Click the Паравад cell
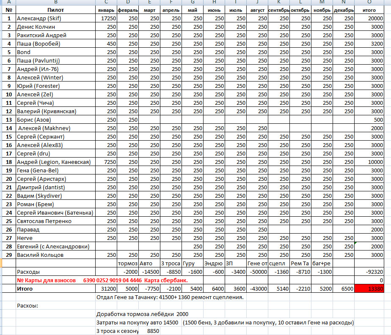391x335 pixels. 55,230
